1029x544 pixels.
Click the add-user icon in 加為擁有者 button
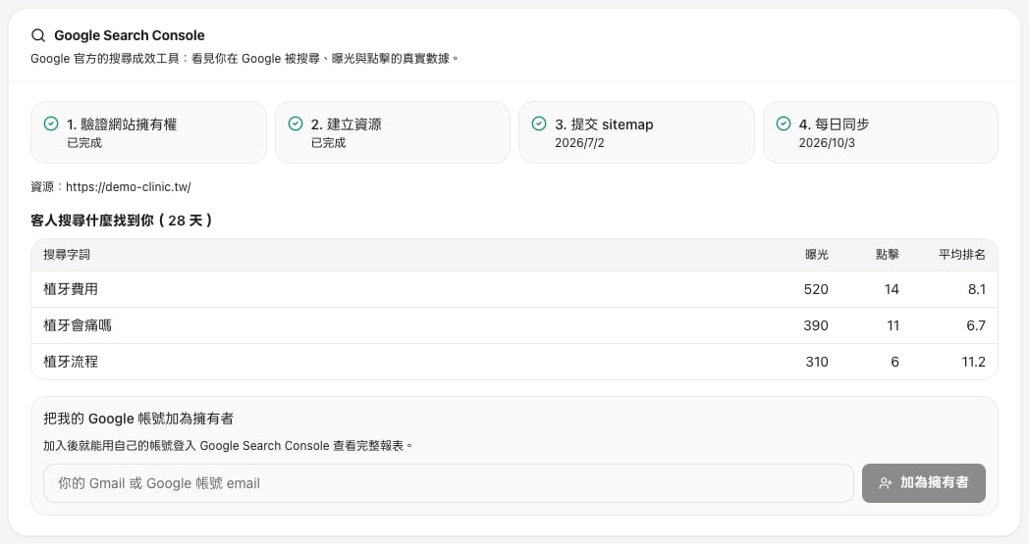click(x=886, y=483)
